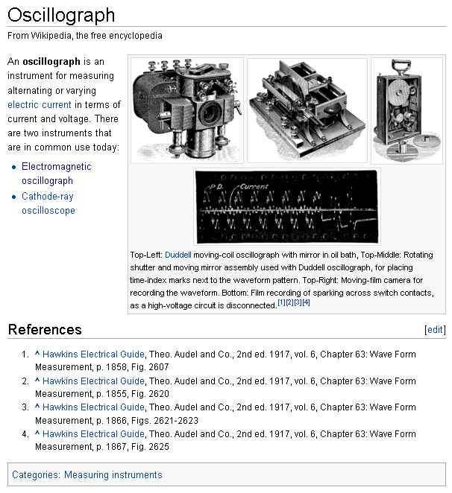Open the film recording waveform image
This screenshot has height=493, width=452.
point(287,206)
